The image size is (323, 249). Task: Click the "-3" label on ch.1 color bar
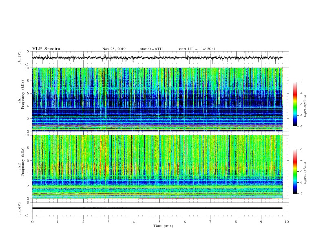coord(301,82)
